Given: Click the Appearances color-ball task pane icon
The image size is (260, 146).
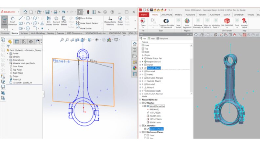Looking at the screenshot, I should (x=135, y=68).
